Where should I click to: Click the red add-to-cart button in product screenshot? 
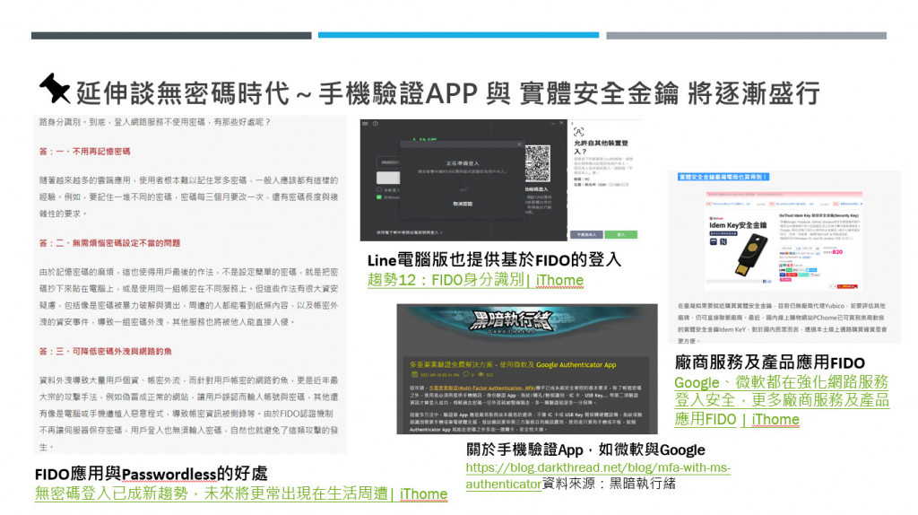coord(847,286)
